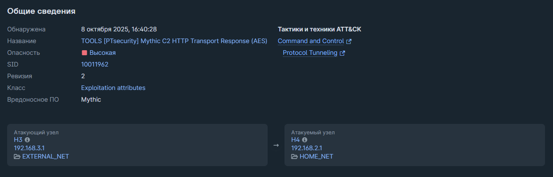
Task: Click info icon next to H3
Action: coord(27,140)
